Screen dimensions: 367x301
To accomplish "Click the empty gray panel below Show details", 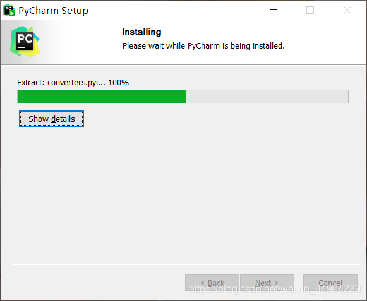I will pyautogui.click(x=183, y=192).
